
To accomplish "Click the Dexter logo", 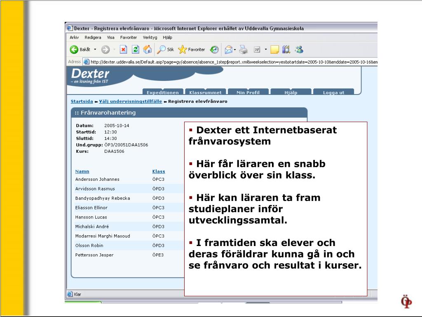I will 90,76.
